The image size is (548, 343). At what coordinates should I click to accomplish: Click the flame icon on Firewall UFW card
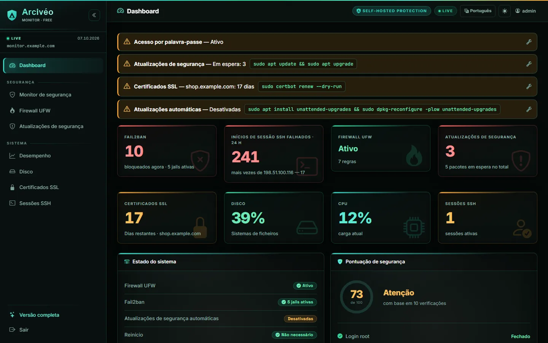point(414,156)
